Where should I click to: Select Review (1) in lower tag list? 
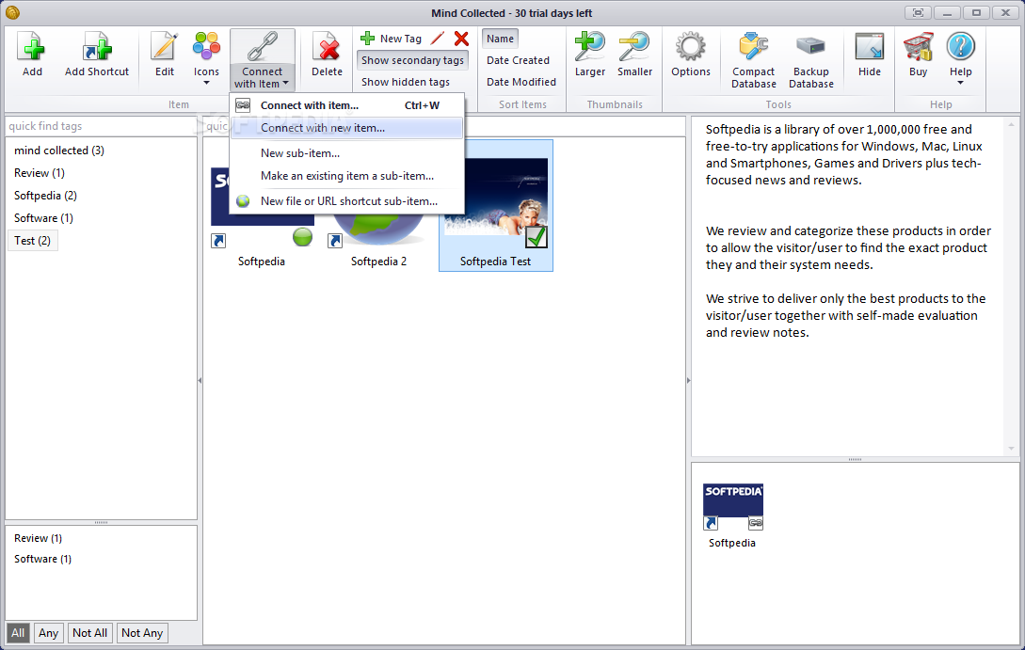click(x=38, y=538)
